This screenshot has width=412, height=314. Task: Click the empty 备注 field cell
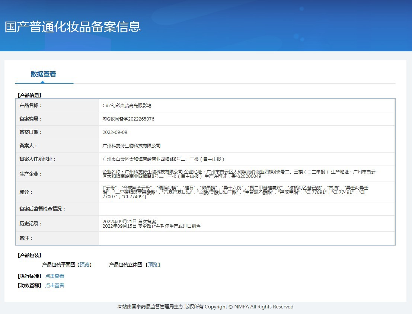coord(246,238)
